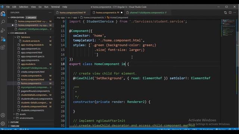
Task: Open Explorer panel more actions ellipsis
Action: [50, 13]
